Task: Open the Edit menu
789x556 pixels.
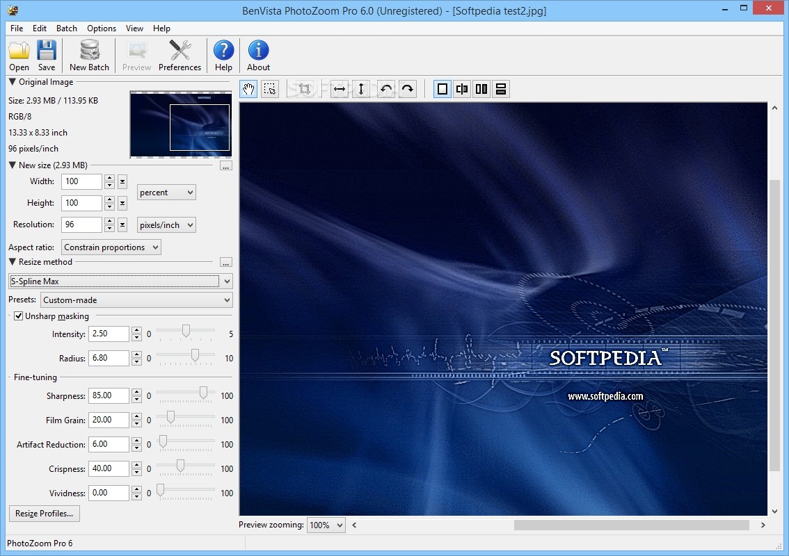Action: (40, 28)
